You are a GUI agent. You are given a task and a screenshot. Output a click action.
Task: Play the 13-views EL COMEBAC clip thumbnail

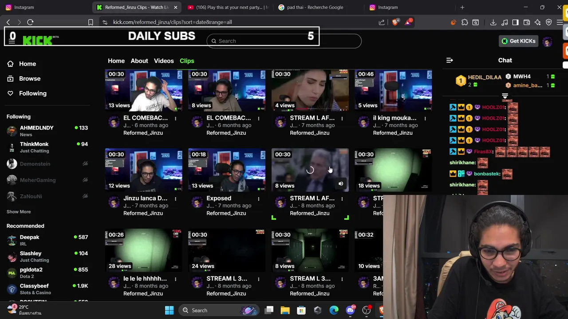point(143,90)
